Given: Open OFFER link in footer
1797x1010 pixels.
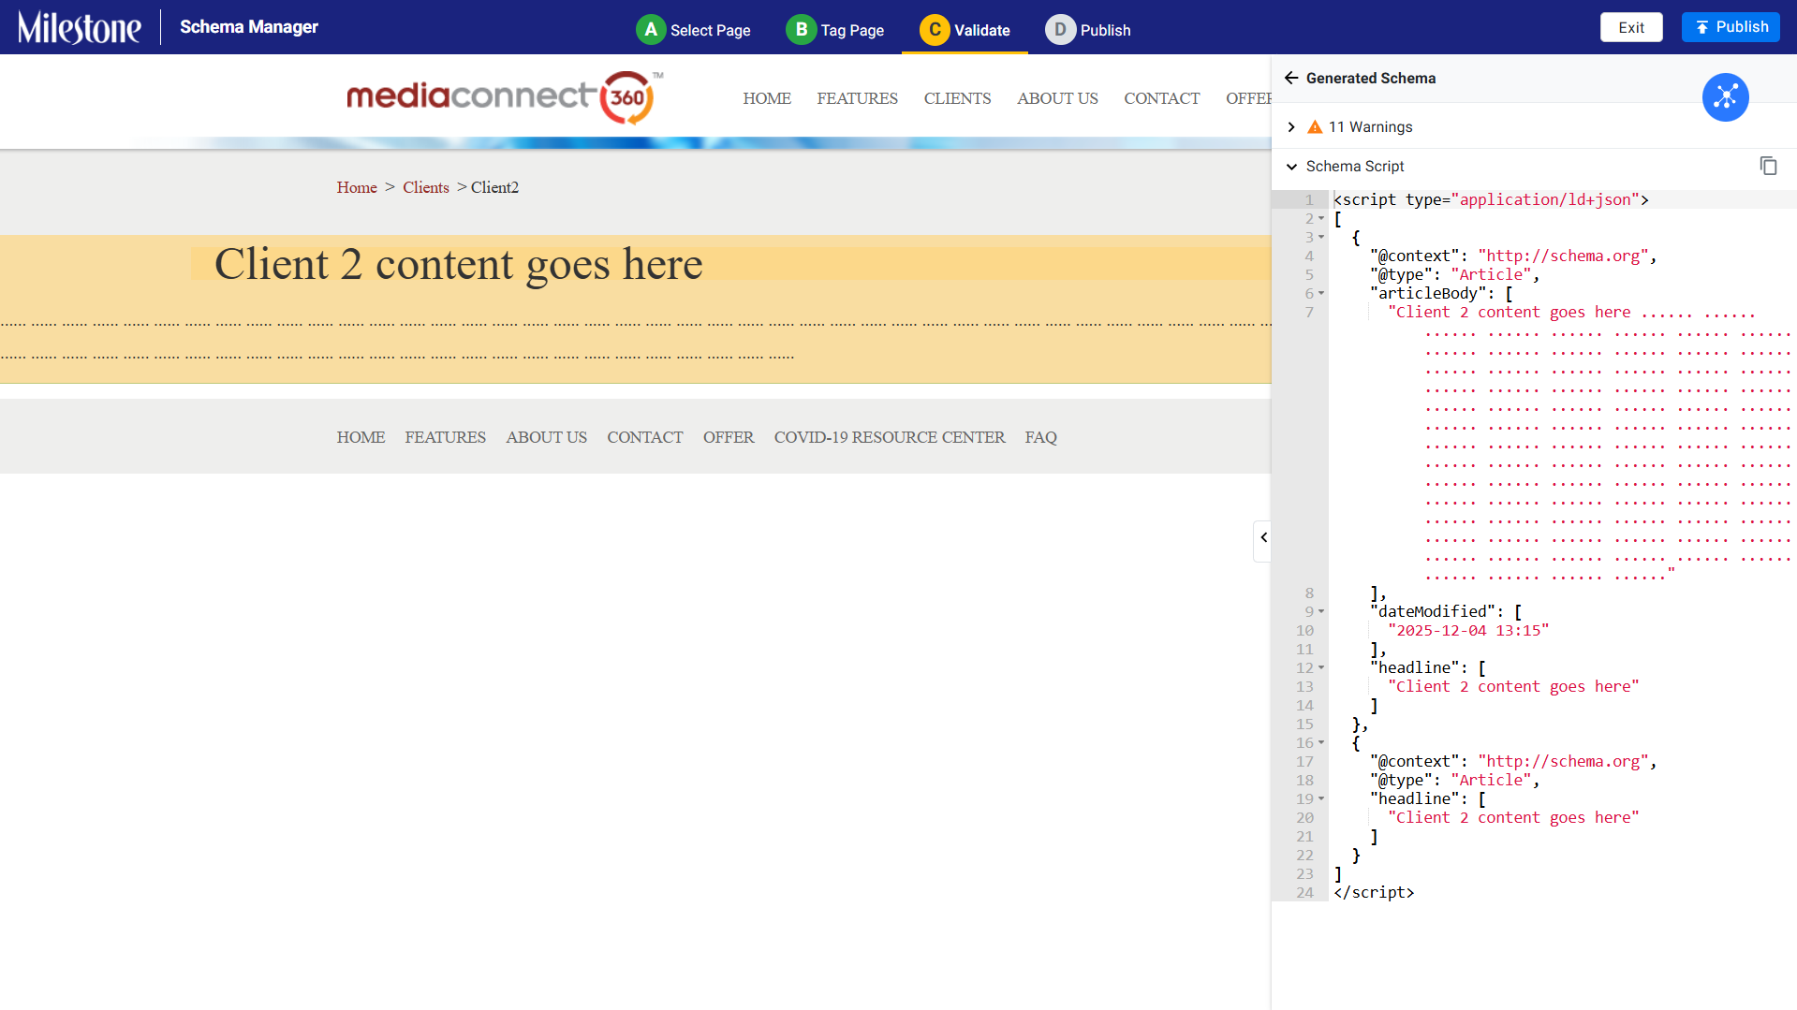Looking at the screenshot, I should point(728,437).
